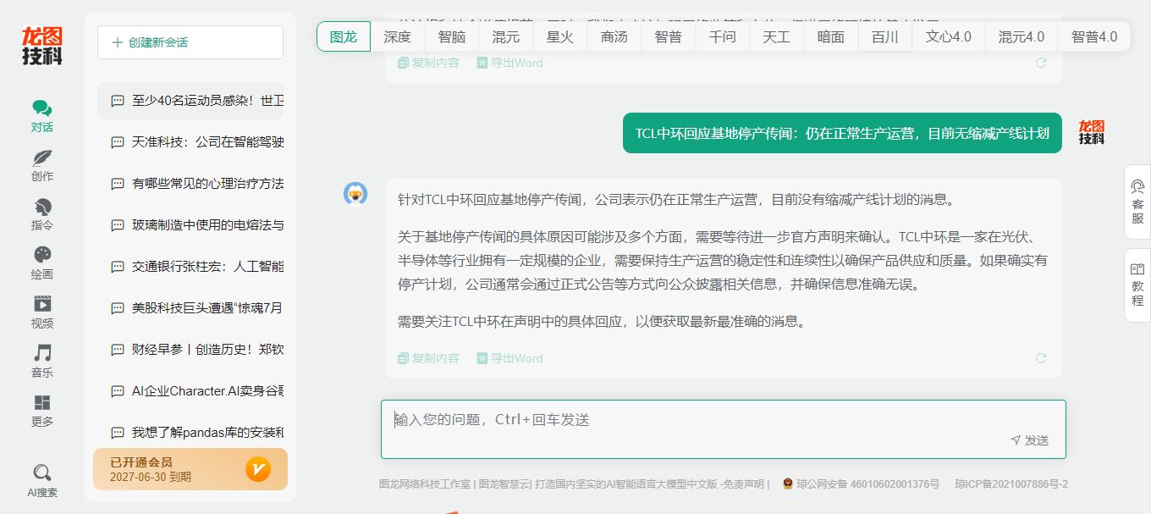Image resolution: width=1151 pixels, height=514 pixels.
Task: Open the 对话 chat section
Action: coord(42,117)
